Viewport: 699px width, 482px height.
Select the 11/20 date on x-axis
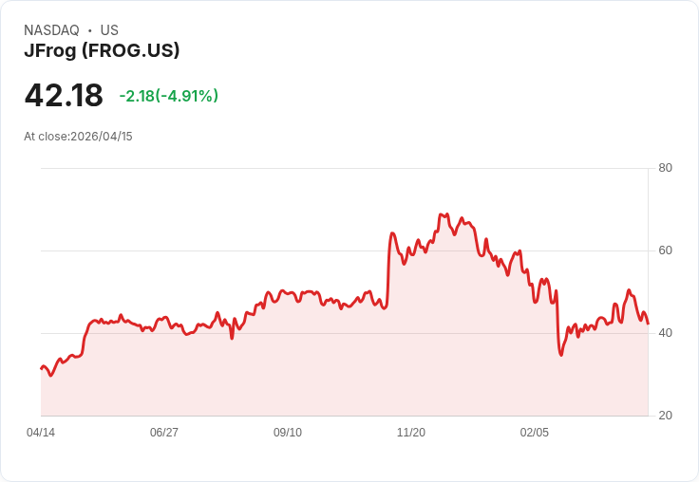[x=411, y=433]
